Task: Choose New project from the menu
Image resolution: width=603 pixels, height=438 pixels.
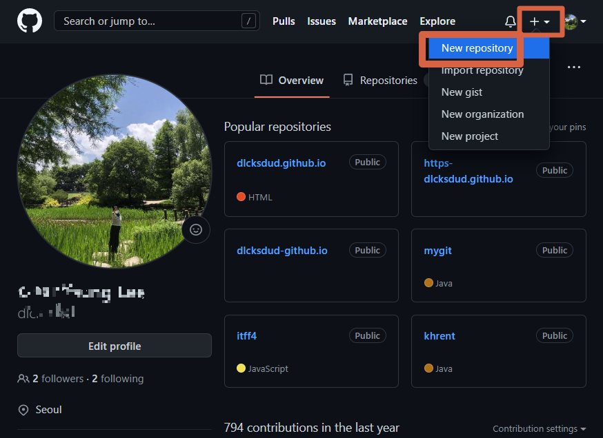Action: pyautogui.click(x=488, y=136)
